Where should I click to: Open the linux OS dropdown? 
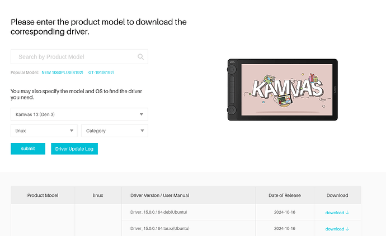point(44,131)
